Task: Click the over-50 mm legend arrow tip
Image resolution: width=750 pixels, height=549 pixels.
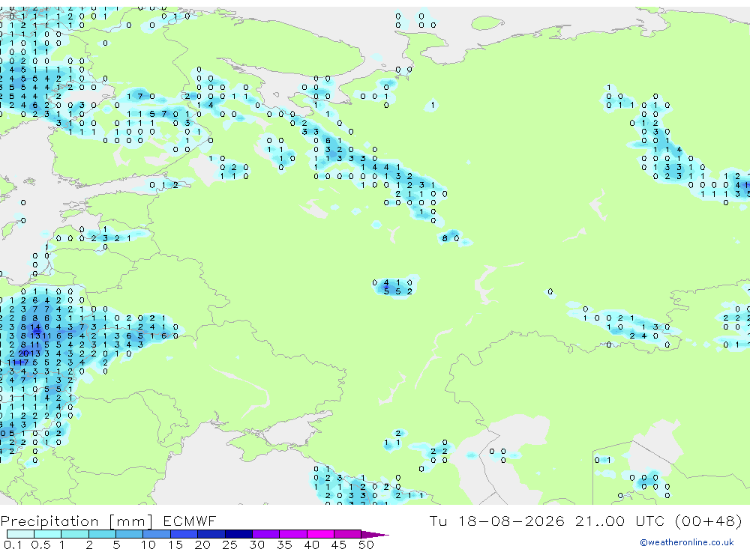Action: pos(375,534)
